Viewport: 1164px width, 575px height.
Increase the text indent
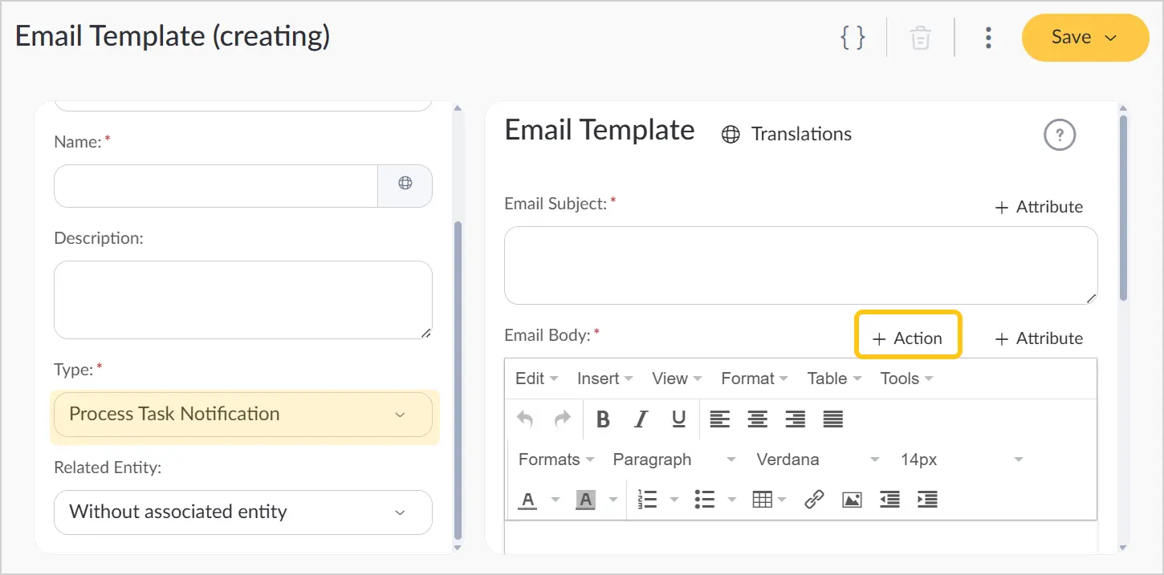pos(927,500)
